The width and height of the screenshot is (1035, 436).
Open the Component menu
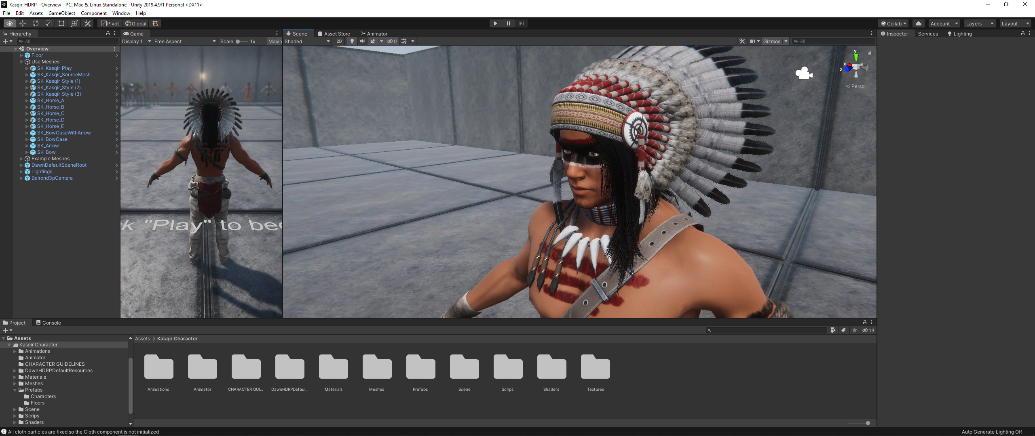(93, 13)
